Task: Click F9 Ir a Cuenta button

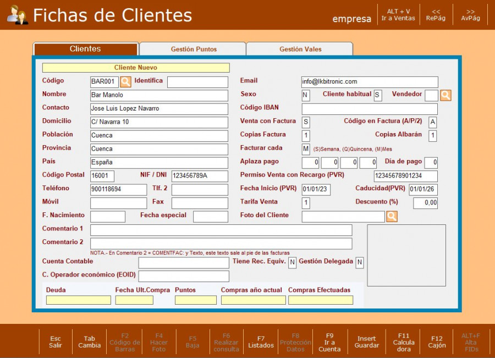Action: (329, 342)
